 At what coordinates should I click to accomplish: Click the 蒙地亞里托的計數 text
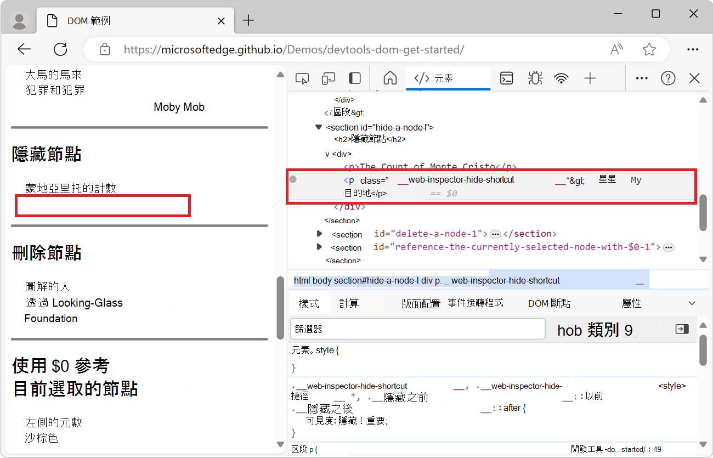71,189
